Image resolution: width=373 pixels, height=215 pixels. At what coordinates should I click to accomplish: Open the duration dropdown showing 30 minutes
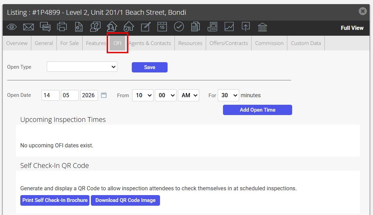click(x=228, y=95)
